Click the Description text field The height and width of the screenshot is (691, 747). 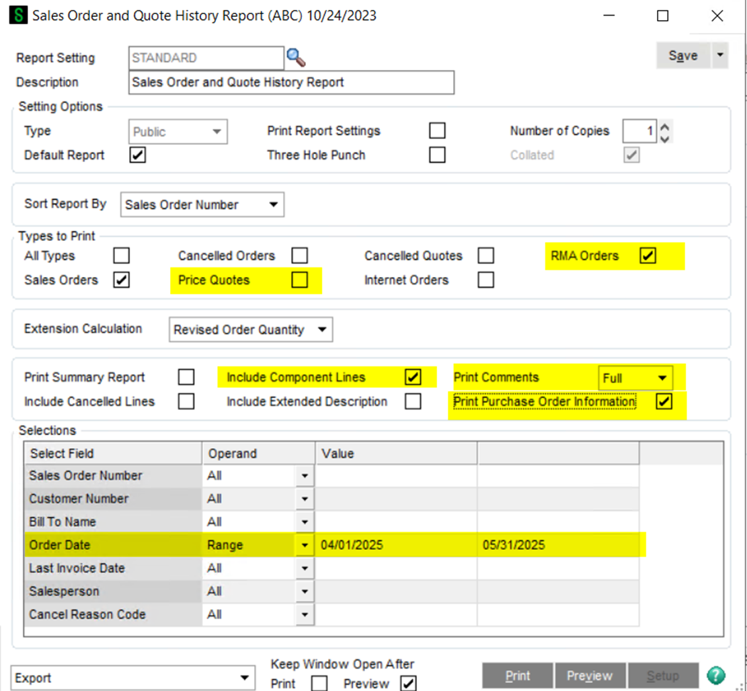click(290, 83)
